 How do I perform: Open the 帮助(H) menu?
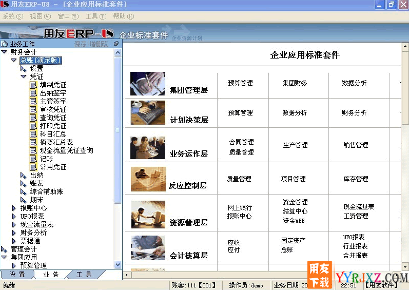123,16
